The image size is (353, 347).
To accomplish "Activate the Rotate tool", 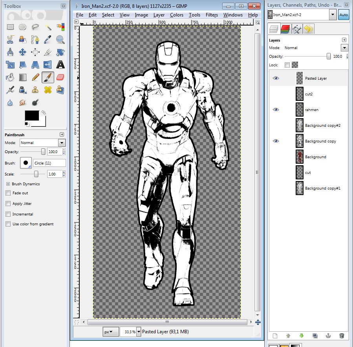I will click(60, 52).
